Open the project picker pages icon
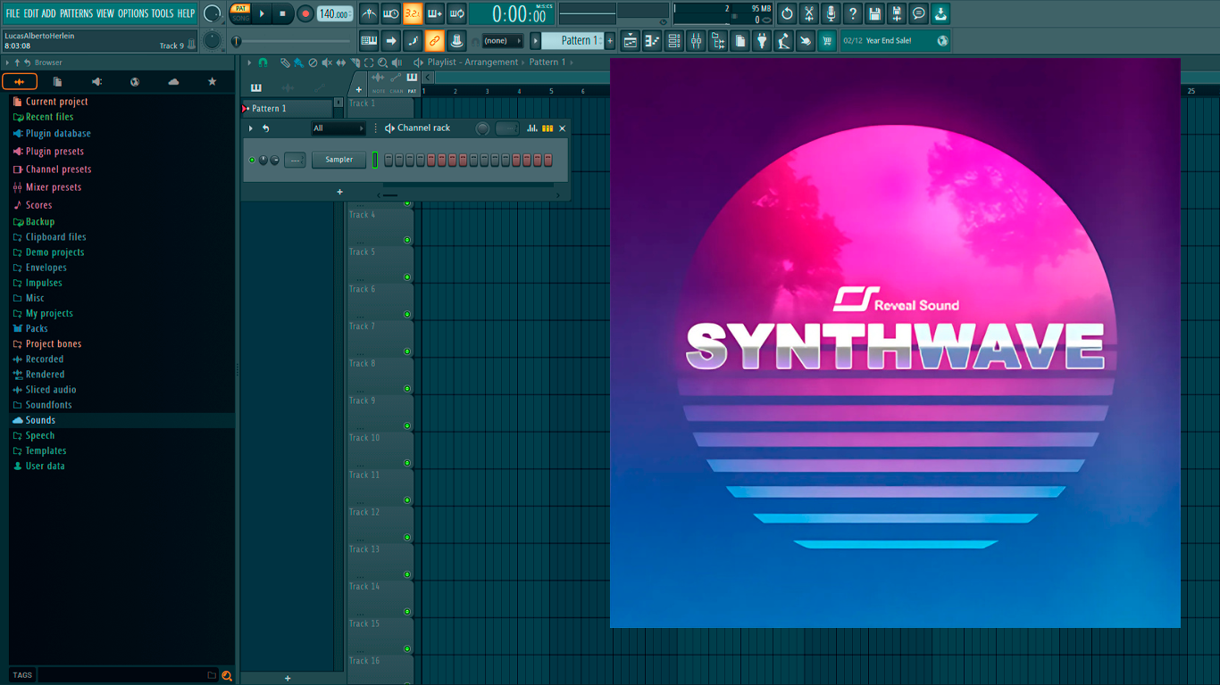The image size is (1220, 685). click(x=740, y=41)
